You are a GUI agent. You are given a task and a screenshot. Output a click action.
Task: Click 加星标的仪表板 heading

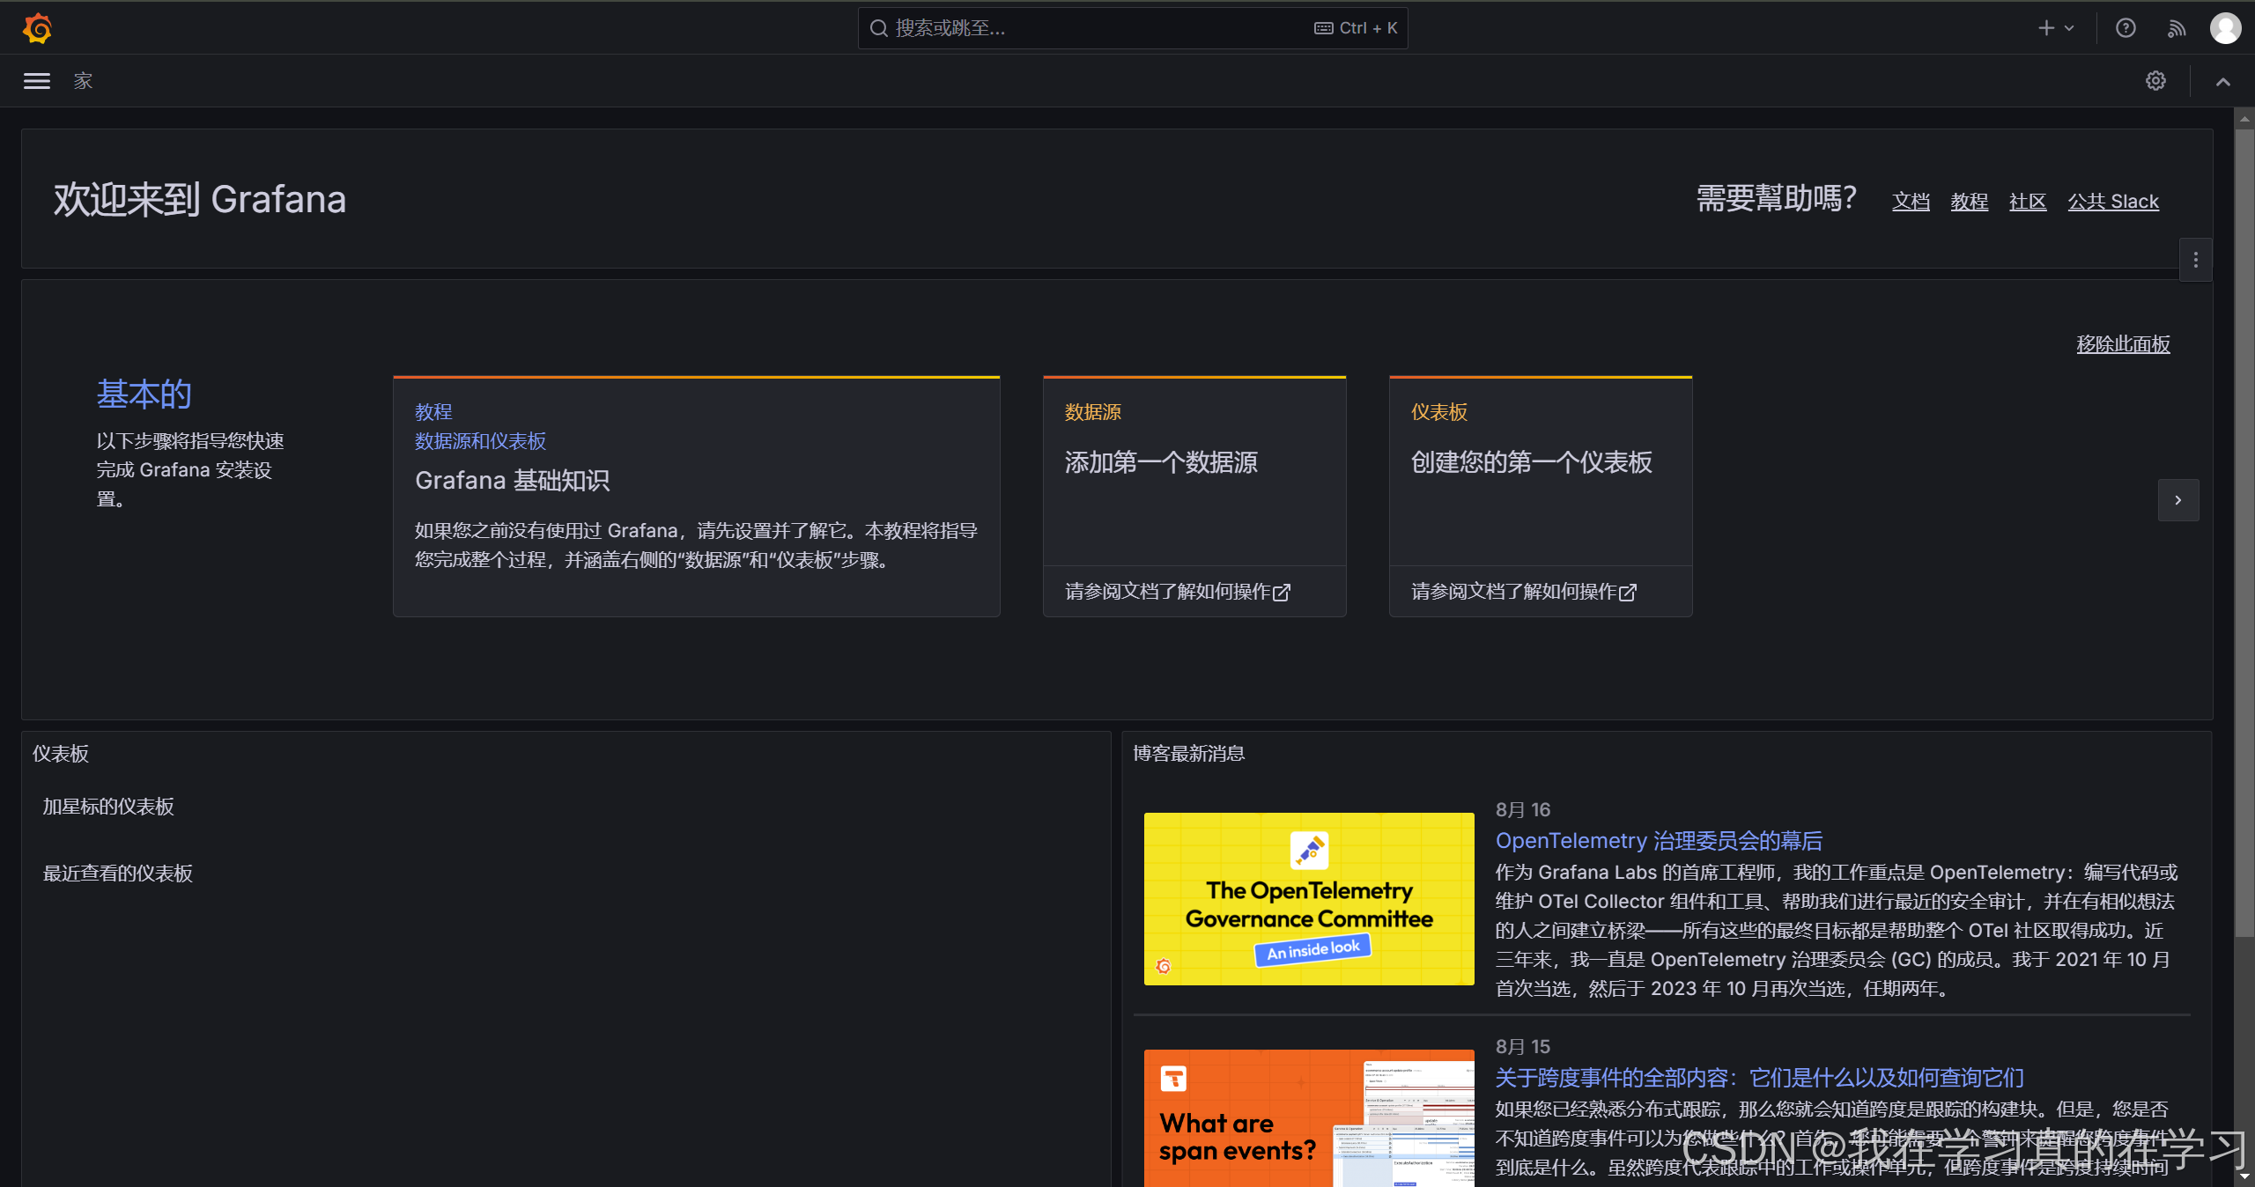click(108, 807)
